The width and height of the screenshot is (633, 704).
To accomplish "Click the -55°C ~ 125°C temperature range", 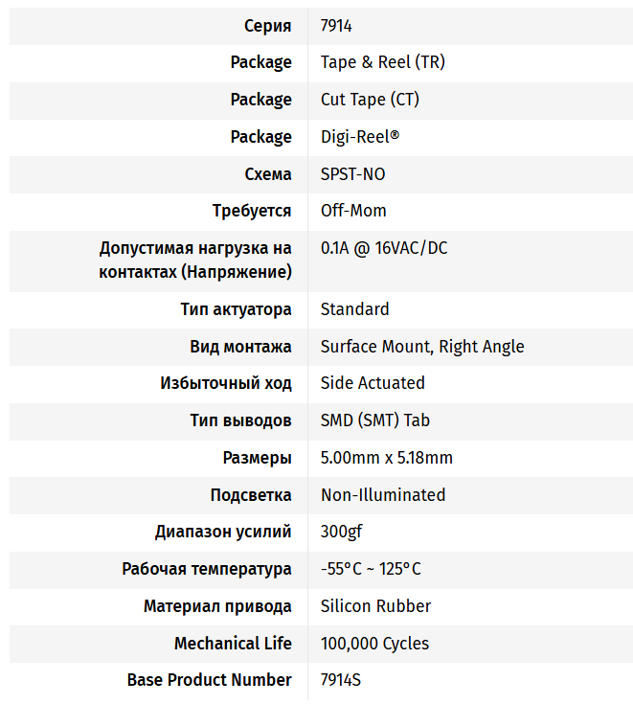I will pyautogui.click(x=371, y=569).
